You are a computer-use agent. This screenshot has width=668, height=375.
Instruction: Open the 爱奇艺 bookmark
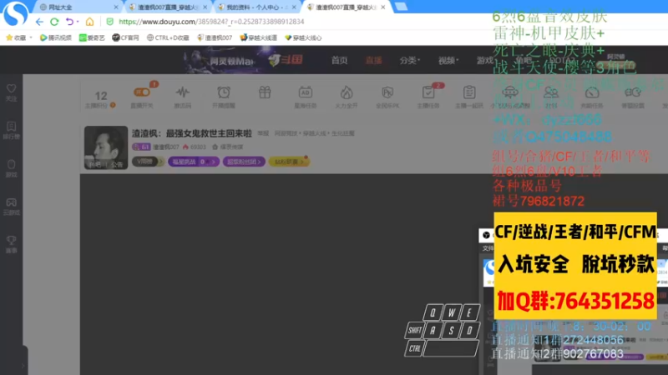click(92, 37)
